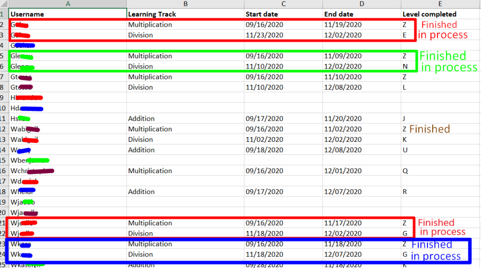Select end date 11/20/2020 cell
The image size is (481, 268).
pos(362,118)
